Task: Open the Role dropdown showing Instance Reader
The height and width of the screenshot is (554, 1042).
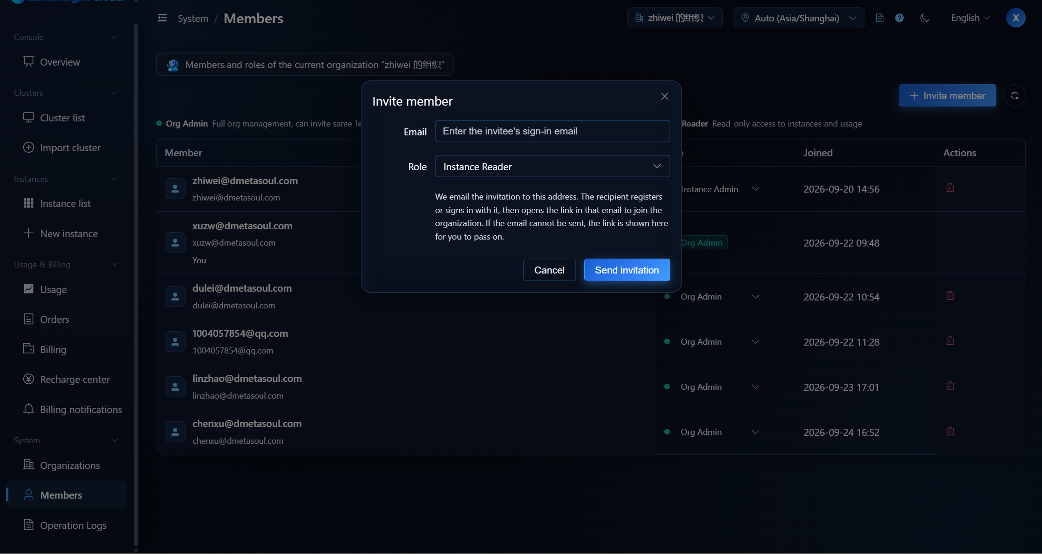Action: click(x=552, y=166)
